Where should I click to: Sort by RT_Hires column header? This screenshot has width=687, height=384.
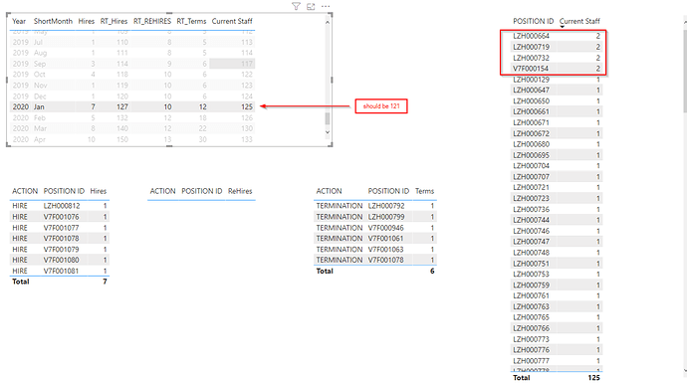click(x=114, y=21)
